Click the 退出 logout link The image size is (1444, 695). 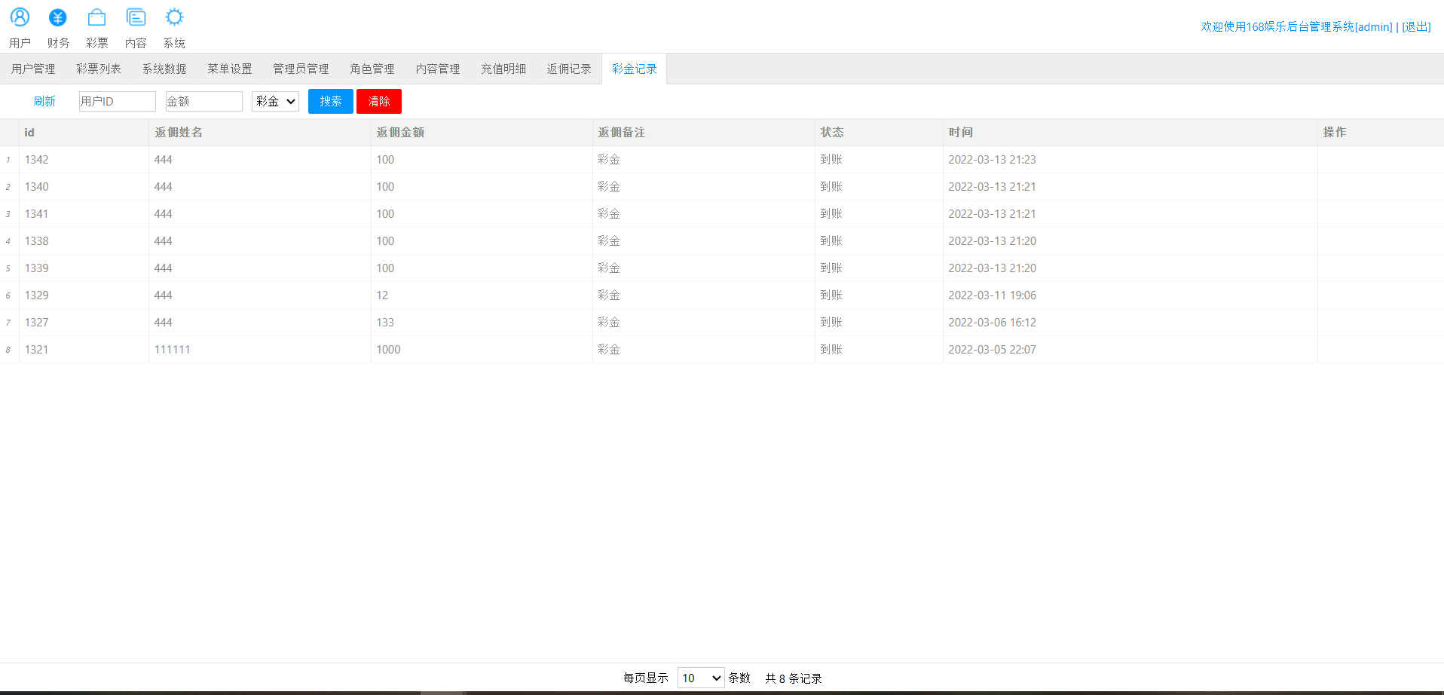1416,26
